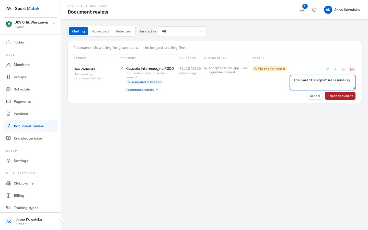The width and height of the screenshot is (368, 230).
Task: Collapse the sidebar with the arrow button
Action: point(61,221)
